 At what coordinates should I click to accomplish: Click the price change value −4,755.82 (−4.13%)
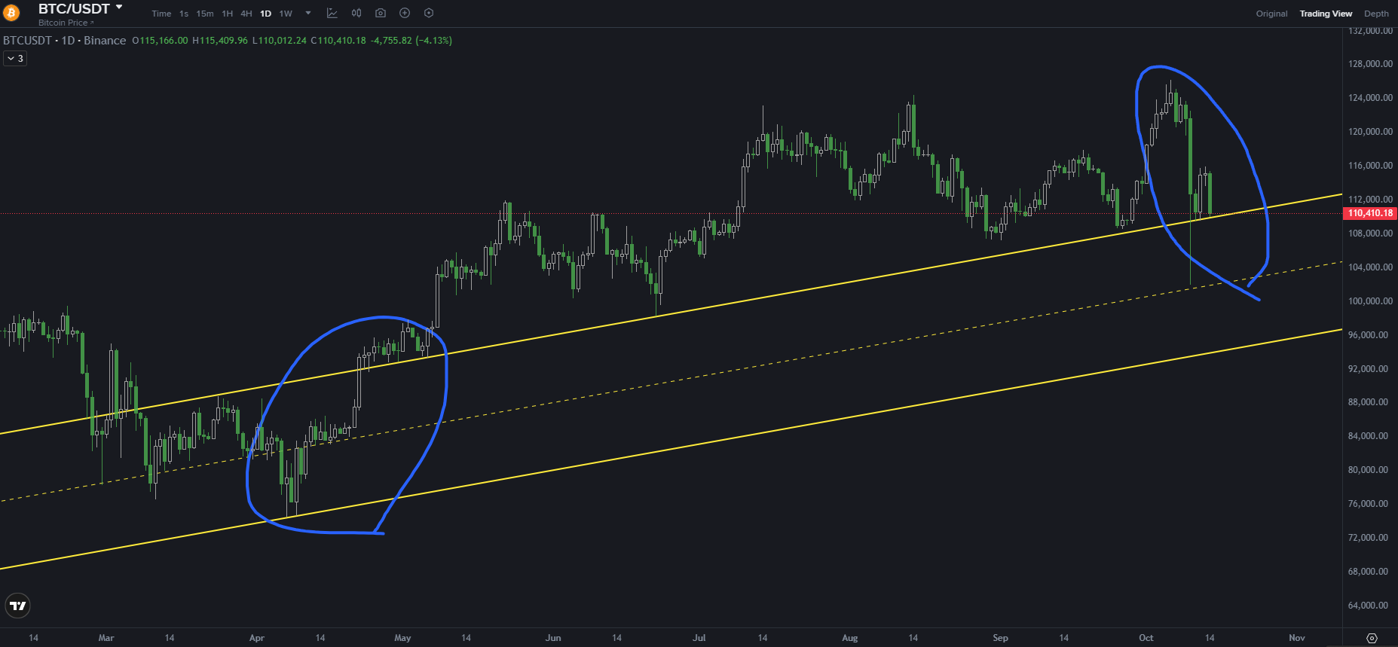(411, 41)
